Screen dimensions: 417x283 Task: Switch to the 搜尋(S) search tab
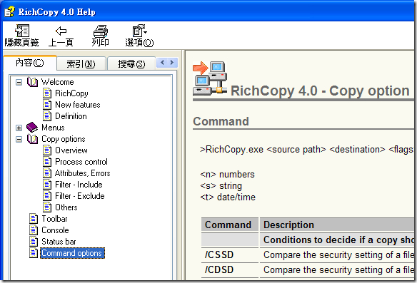click(131, 63)
